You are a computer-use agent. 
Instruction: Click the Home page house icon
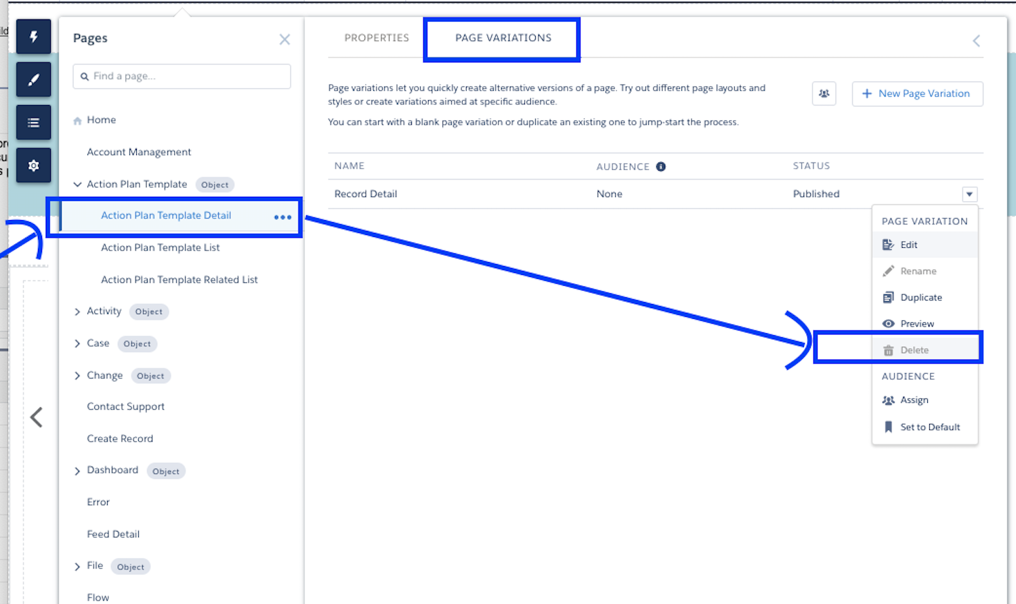(x=77, y=121)
